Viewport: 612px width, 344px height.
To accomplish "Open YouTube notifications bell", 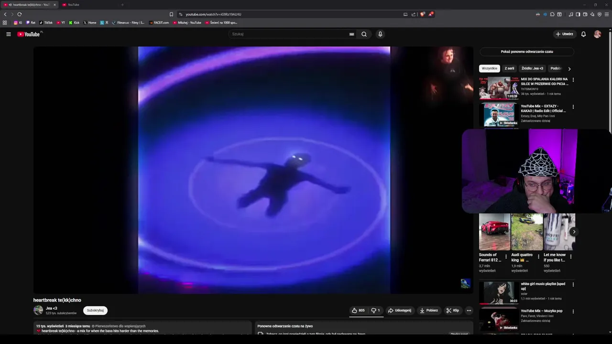I will (x=583, y=34).
